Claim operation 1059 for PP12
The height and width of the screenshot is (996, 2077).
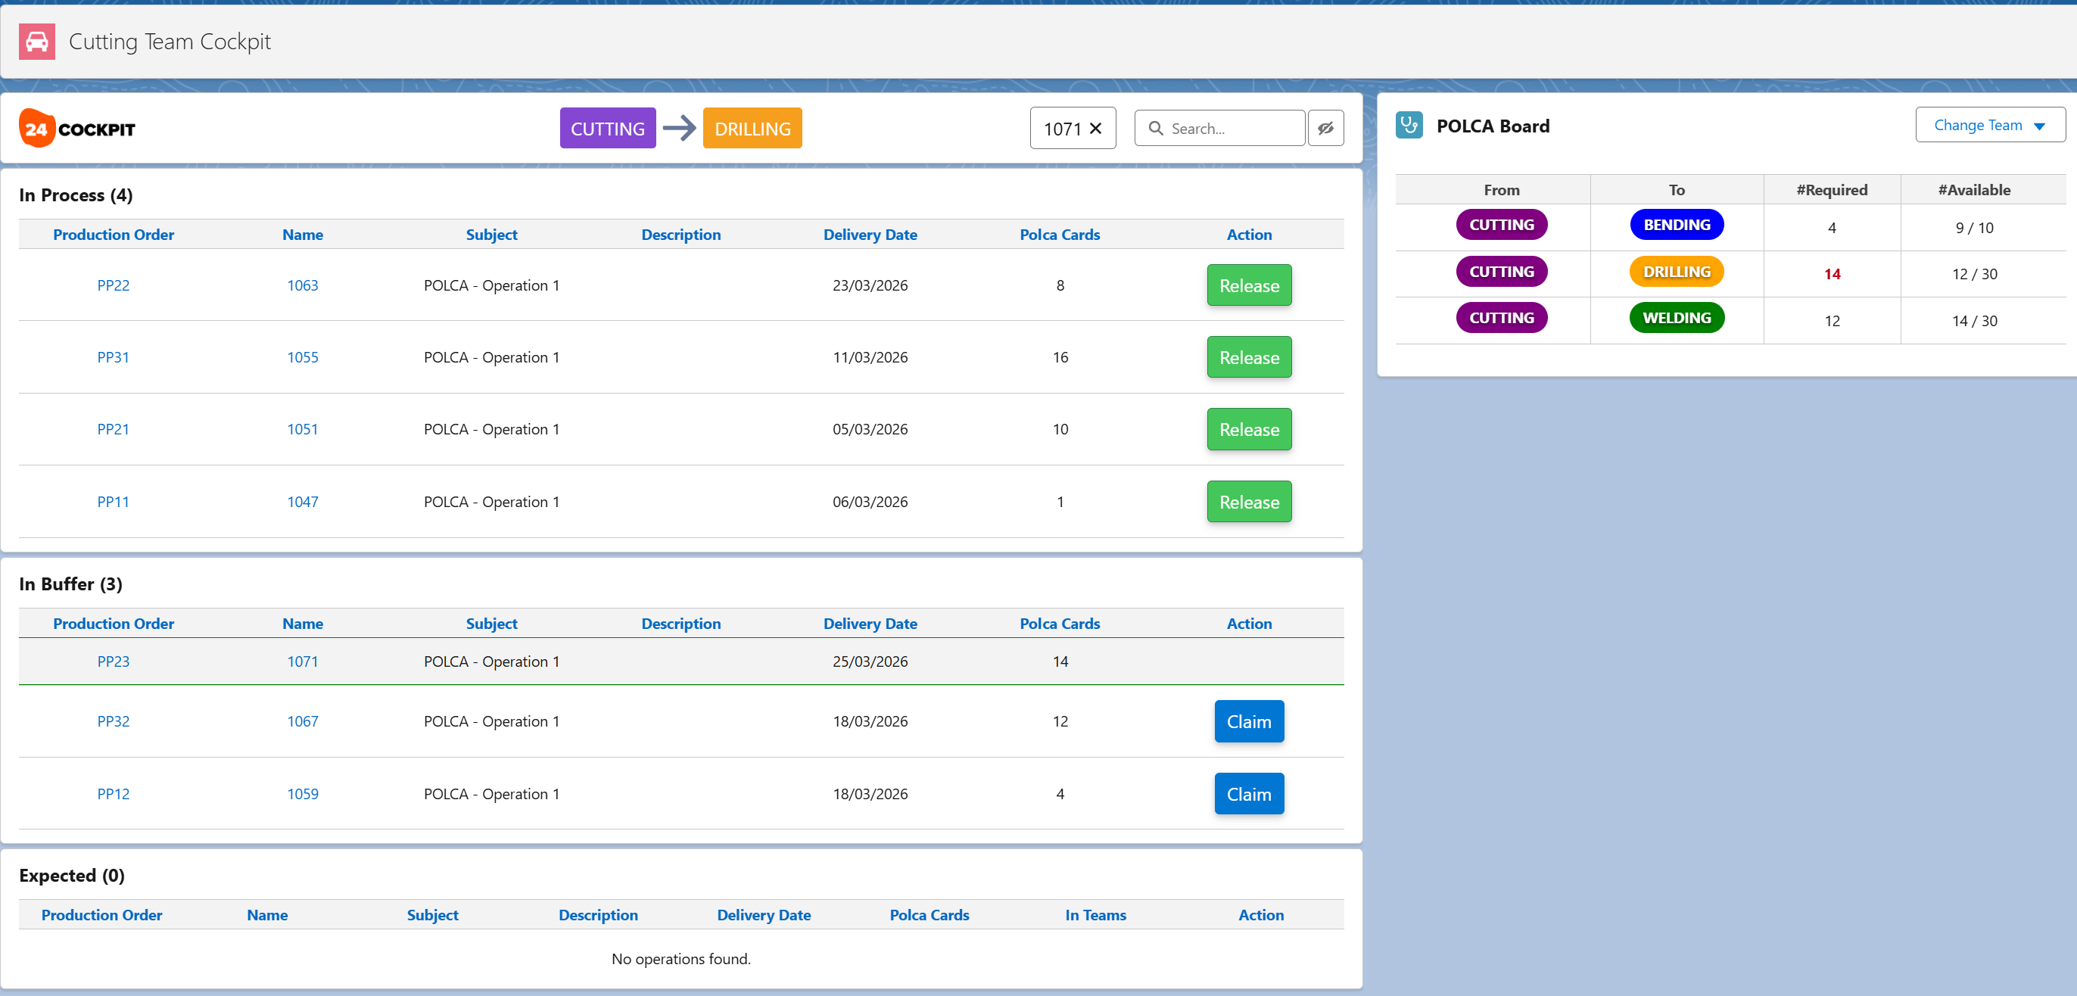pos(1248,794)
